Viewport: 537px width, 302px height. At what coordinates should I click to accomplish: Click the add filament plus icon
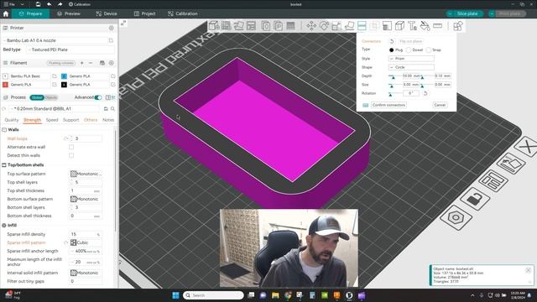point(82,63)
